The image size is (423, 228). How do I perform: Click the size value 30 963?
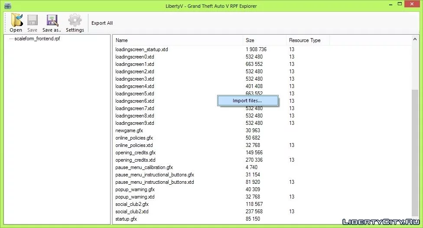[x=253, y=130]
